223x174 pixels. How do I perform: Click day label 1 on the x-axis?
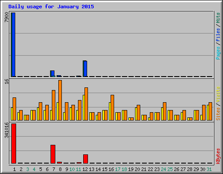(x=14, y=169)
